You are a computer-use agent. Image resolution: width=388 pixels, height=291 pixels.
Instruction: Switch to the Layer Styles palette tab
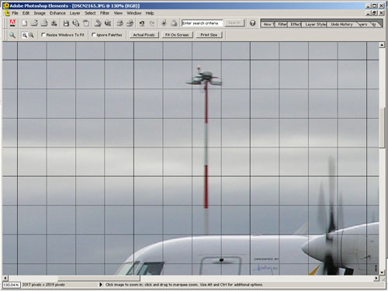315,24
